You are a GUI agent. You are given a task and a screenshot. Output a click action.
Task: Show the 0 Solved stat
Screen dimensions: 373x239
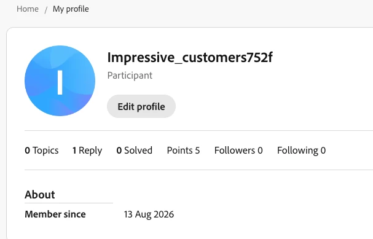point(135,151)
